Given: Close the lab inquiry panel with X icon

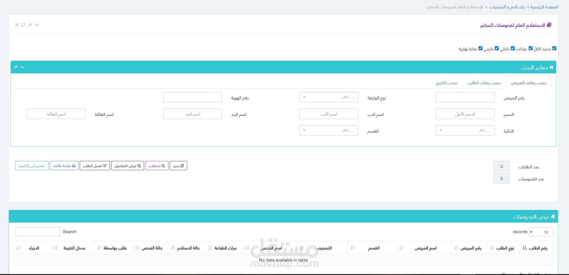Looking at the screenshot, I should (17, 25).
